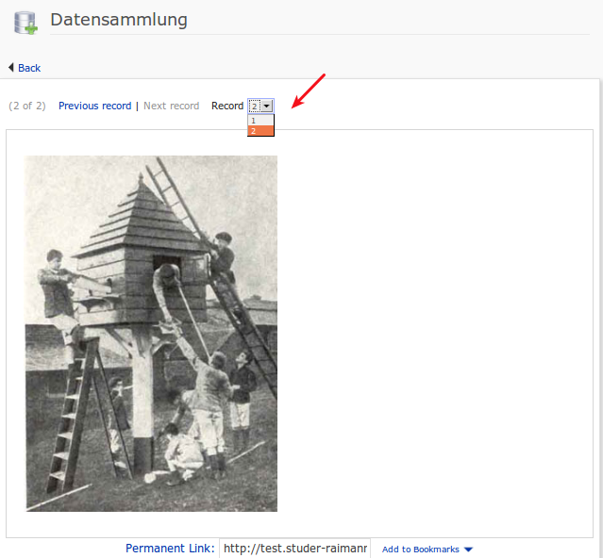This screenshot has height=558, width=603.
Task: Click the empty area beside the photo
Action: point(435,333)
